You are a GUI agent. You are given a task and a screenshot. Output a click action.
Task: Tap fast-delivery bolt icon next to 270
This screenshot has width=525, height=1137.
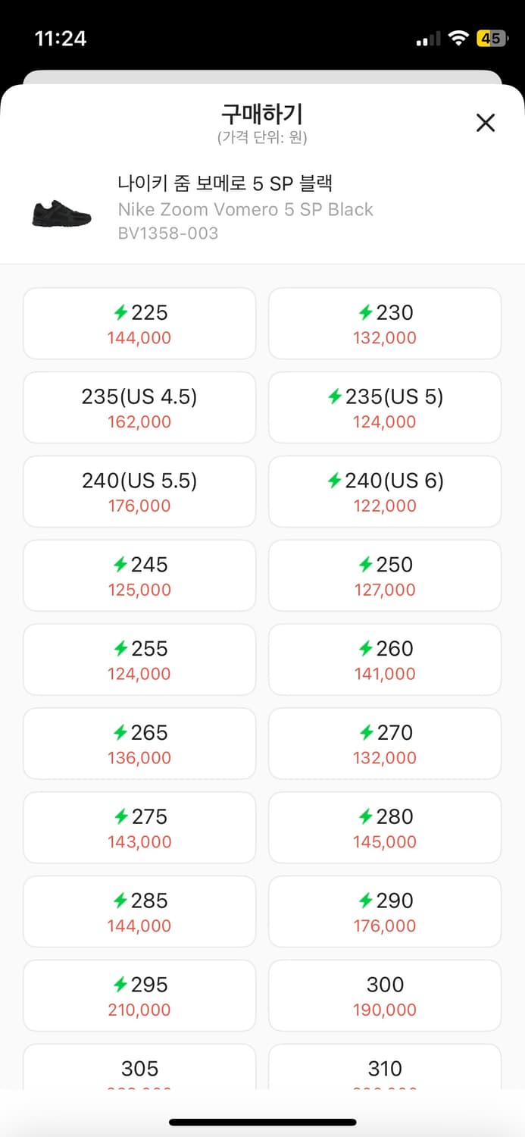pyautogui.click(x=365, y=733)
